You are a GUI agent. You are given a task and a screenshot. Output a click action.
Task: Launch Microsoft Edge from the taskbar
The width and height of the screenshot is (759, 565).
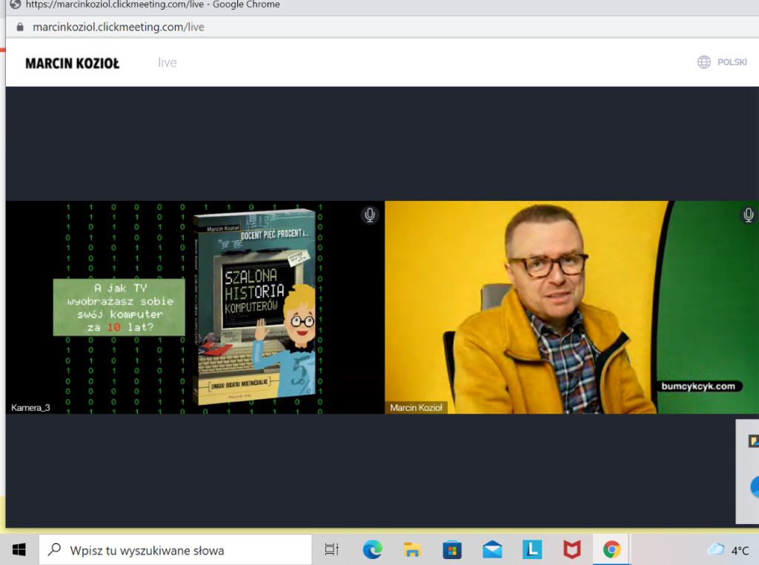(372, 549)
